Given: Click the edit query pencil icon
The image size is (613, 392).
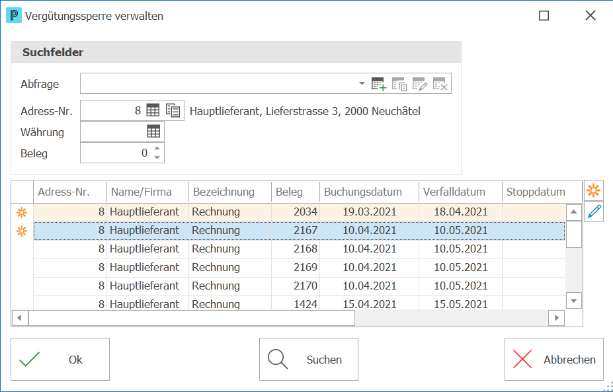Looking at the screenshot, I should pyautogui.click(x=420, y=84).
